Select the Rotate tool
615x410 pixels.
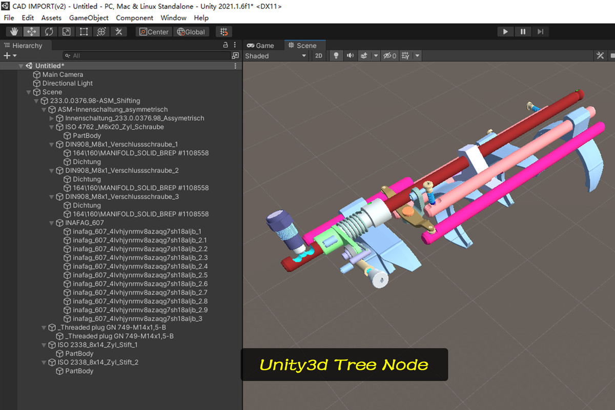[49, 32]
